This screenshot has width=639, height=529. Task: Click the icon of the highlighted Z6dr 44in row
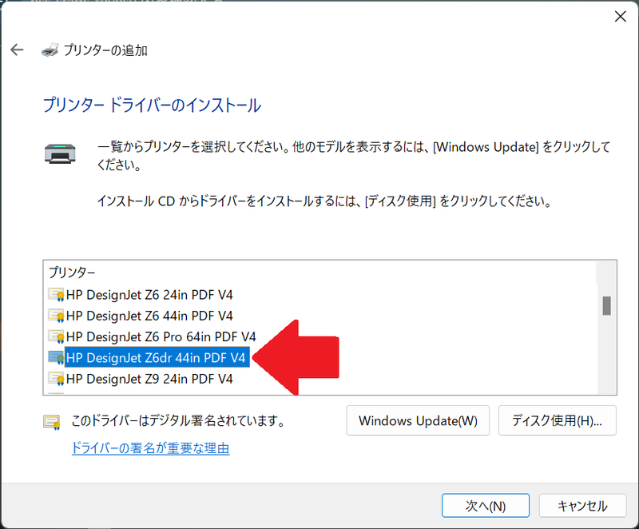coord(56,358)
